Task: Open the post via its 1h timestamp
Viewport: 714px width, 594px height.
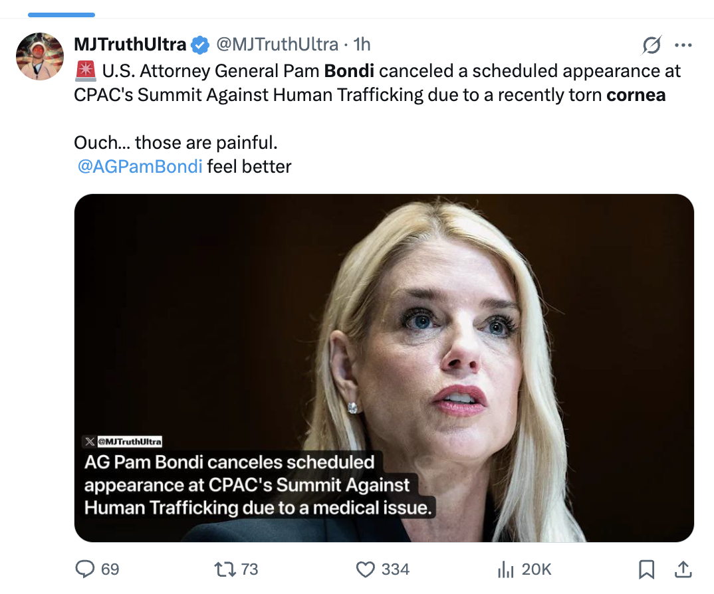Action: 362,45
